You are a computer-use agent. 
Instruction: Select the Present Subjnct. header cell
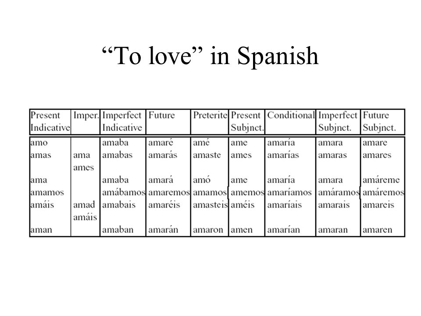(x=247, y=122)
